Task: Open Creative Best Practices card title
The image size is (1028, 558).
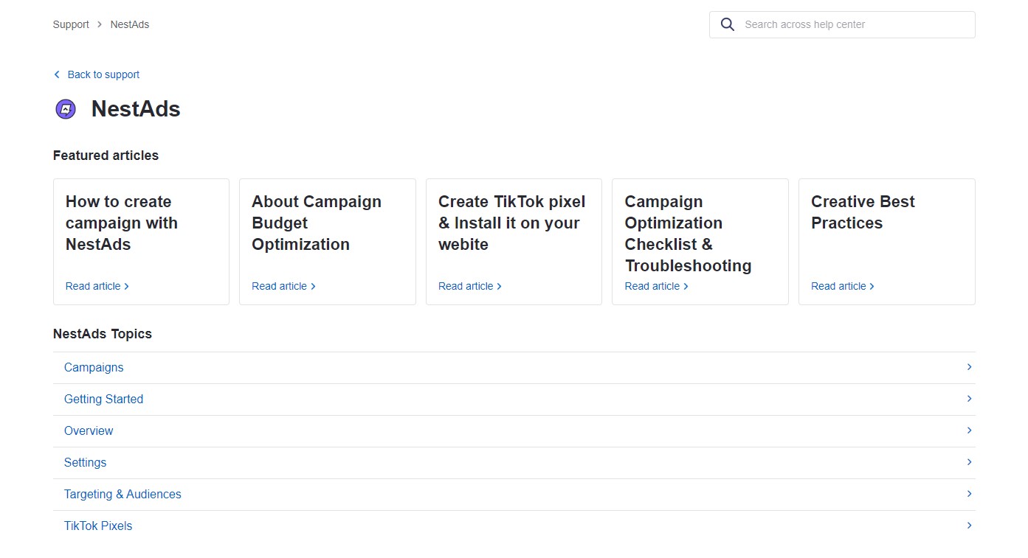Action: pyautogui.click(x=863, y=212)
